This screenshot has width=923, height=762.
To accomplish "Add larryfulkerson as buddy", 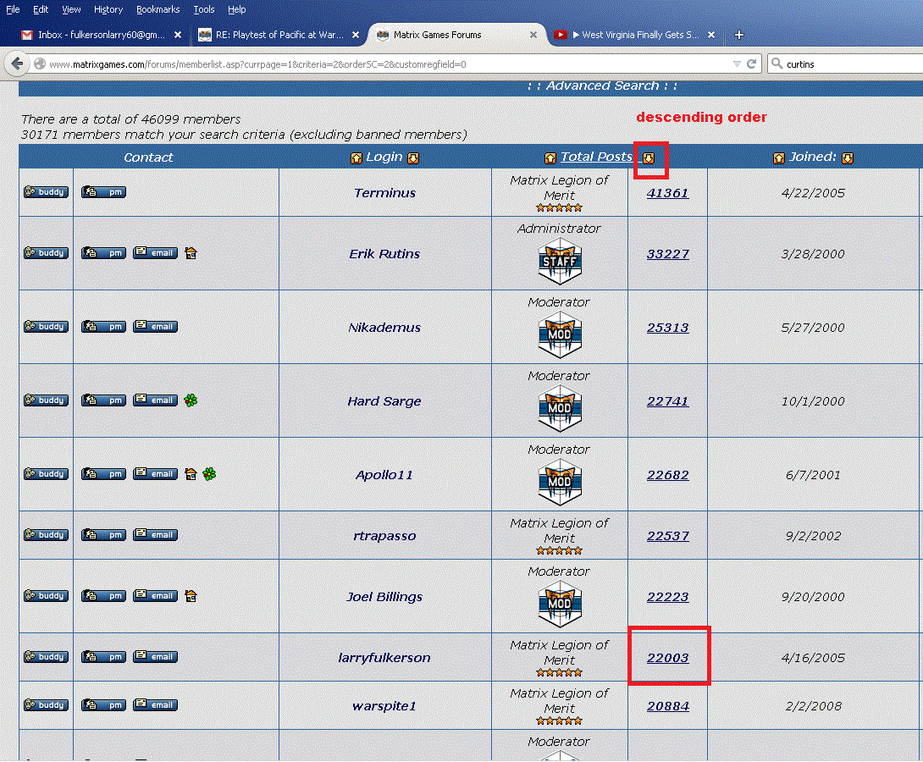I will pos(46,657).
